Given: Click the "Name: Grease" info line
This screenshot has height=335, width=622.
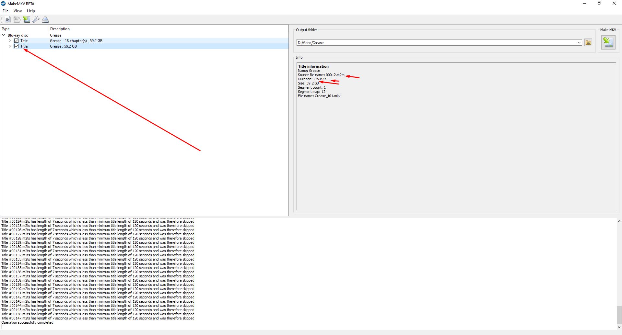Looking at the screenshot, I should pyautogui.click(x=309, y=71).
